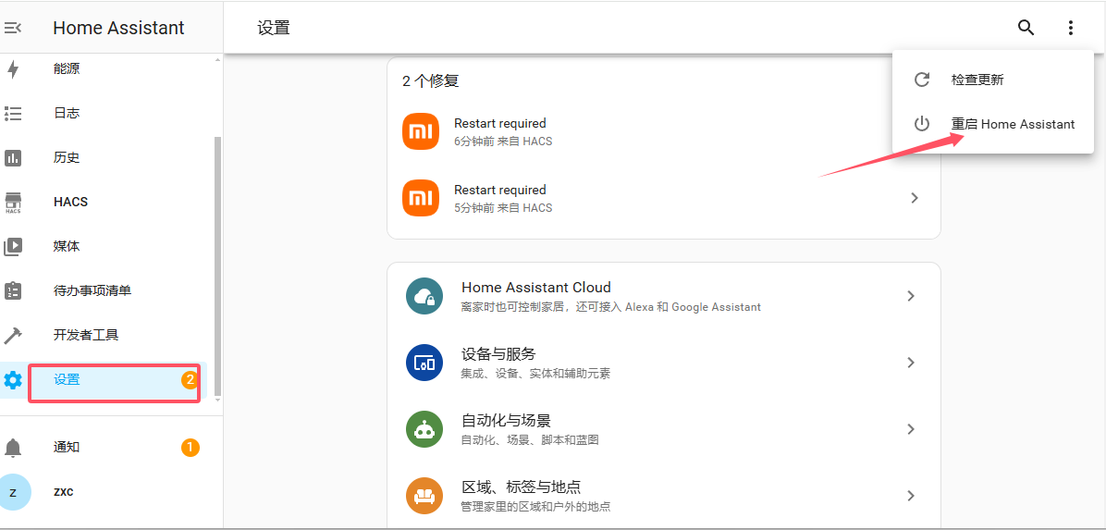The width and height of the screenshot is (1106, 530).
Task: Open the three-dot overflow menu
Action: (1071, 28)
